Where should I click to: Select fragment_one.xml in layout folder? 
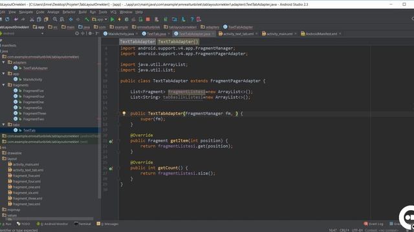[x=27, y=187]
